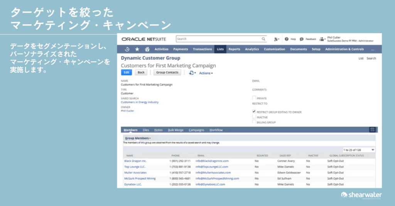Open the Documents menu

(x=298, y=49)
